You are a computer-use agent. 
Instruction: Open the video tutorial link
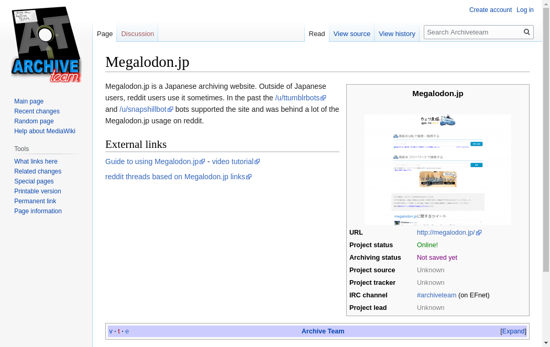click(x=233, y=161)
